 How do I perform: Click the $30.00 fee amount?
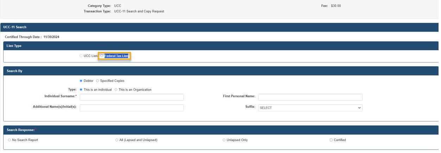(336, 6)
